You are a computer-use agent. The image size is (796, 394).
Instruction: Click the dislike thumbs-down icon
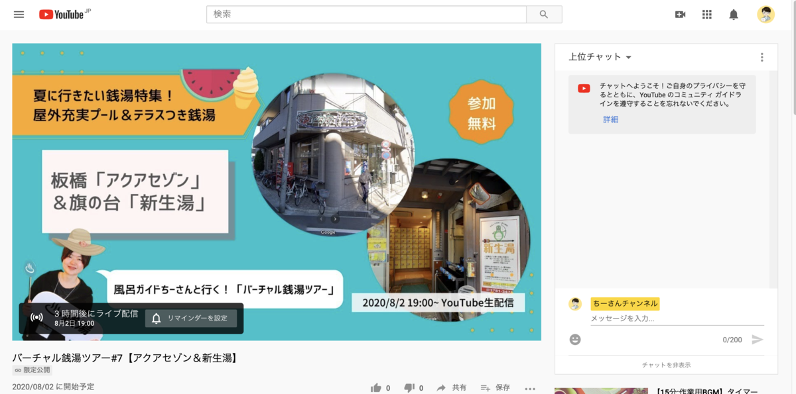point(408,387)
